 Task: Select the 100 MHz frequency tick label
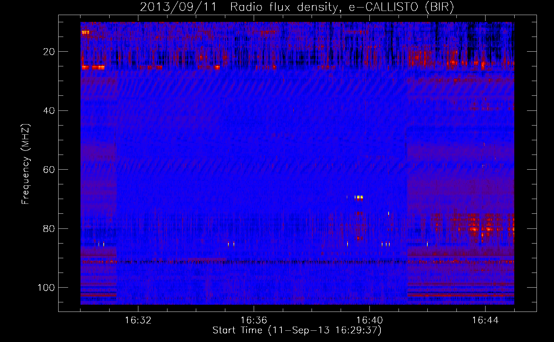click(46, 288)
